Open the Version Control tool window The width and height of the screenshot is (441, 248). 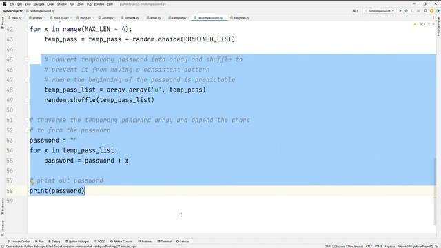pyautogui.click(x=19, y=242)
